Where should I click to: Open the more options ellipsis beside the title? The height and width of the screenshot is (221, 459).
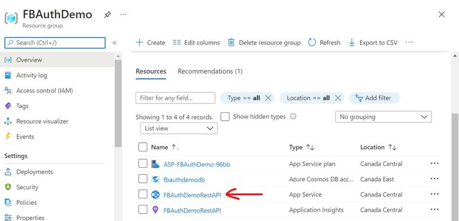pos(123,15)
